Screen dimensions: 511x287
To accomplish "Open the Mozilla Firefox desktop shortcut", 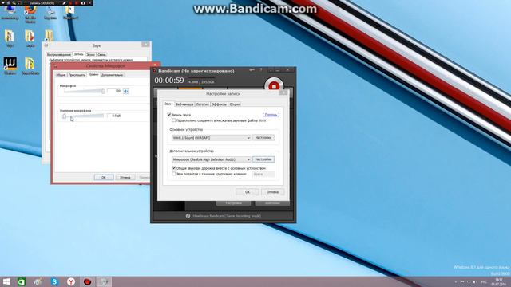I will pyautogui.click(x=30, y=13).
